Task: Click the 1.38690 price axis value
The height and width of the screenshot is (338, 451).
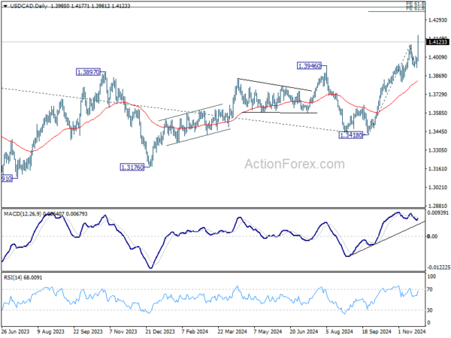Action: [437, 76]
